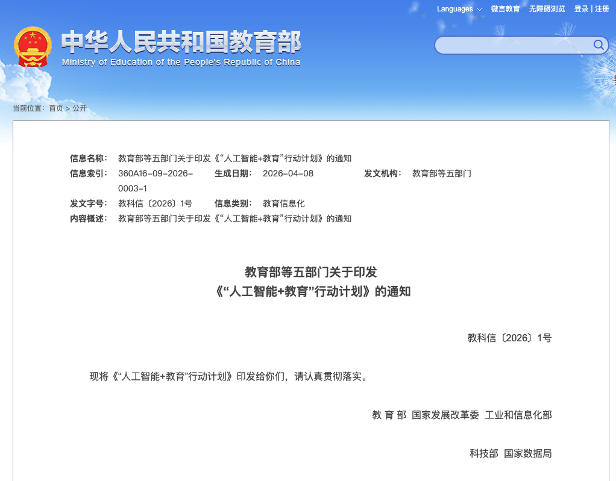The image size is (616, 481).
Task: Click the centered notice heading title
Action: [x=311, y=282]
